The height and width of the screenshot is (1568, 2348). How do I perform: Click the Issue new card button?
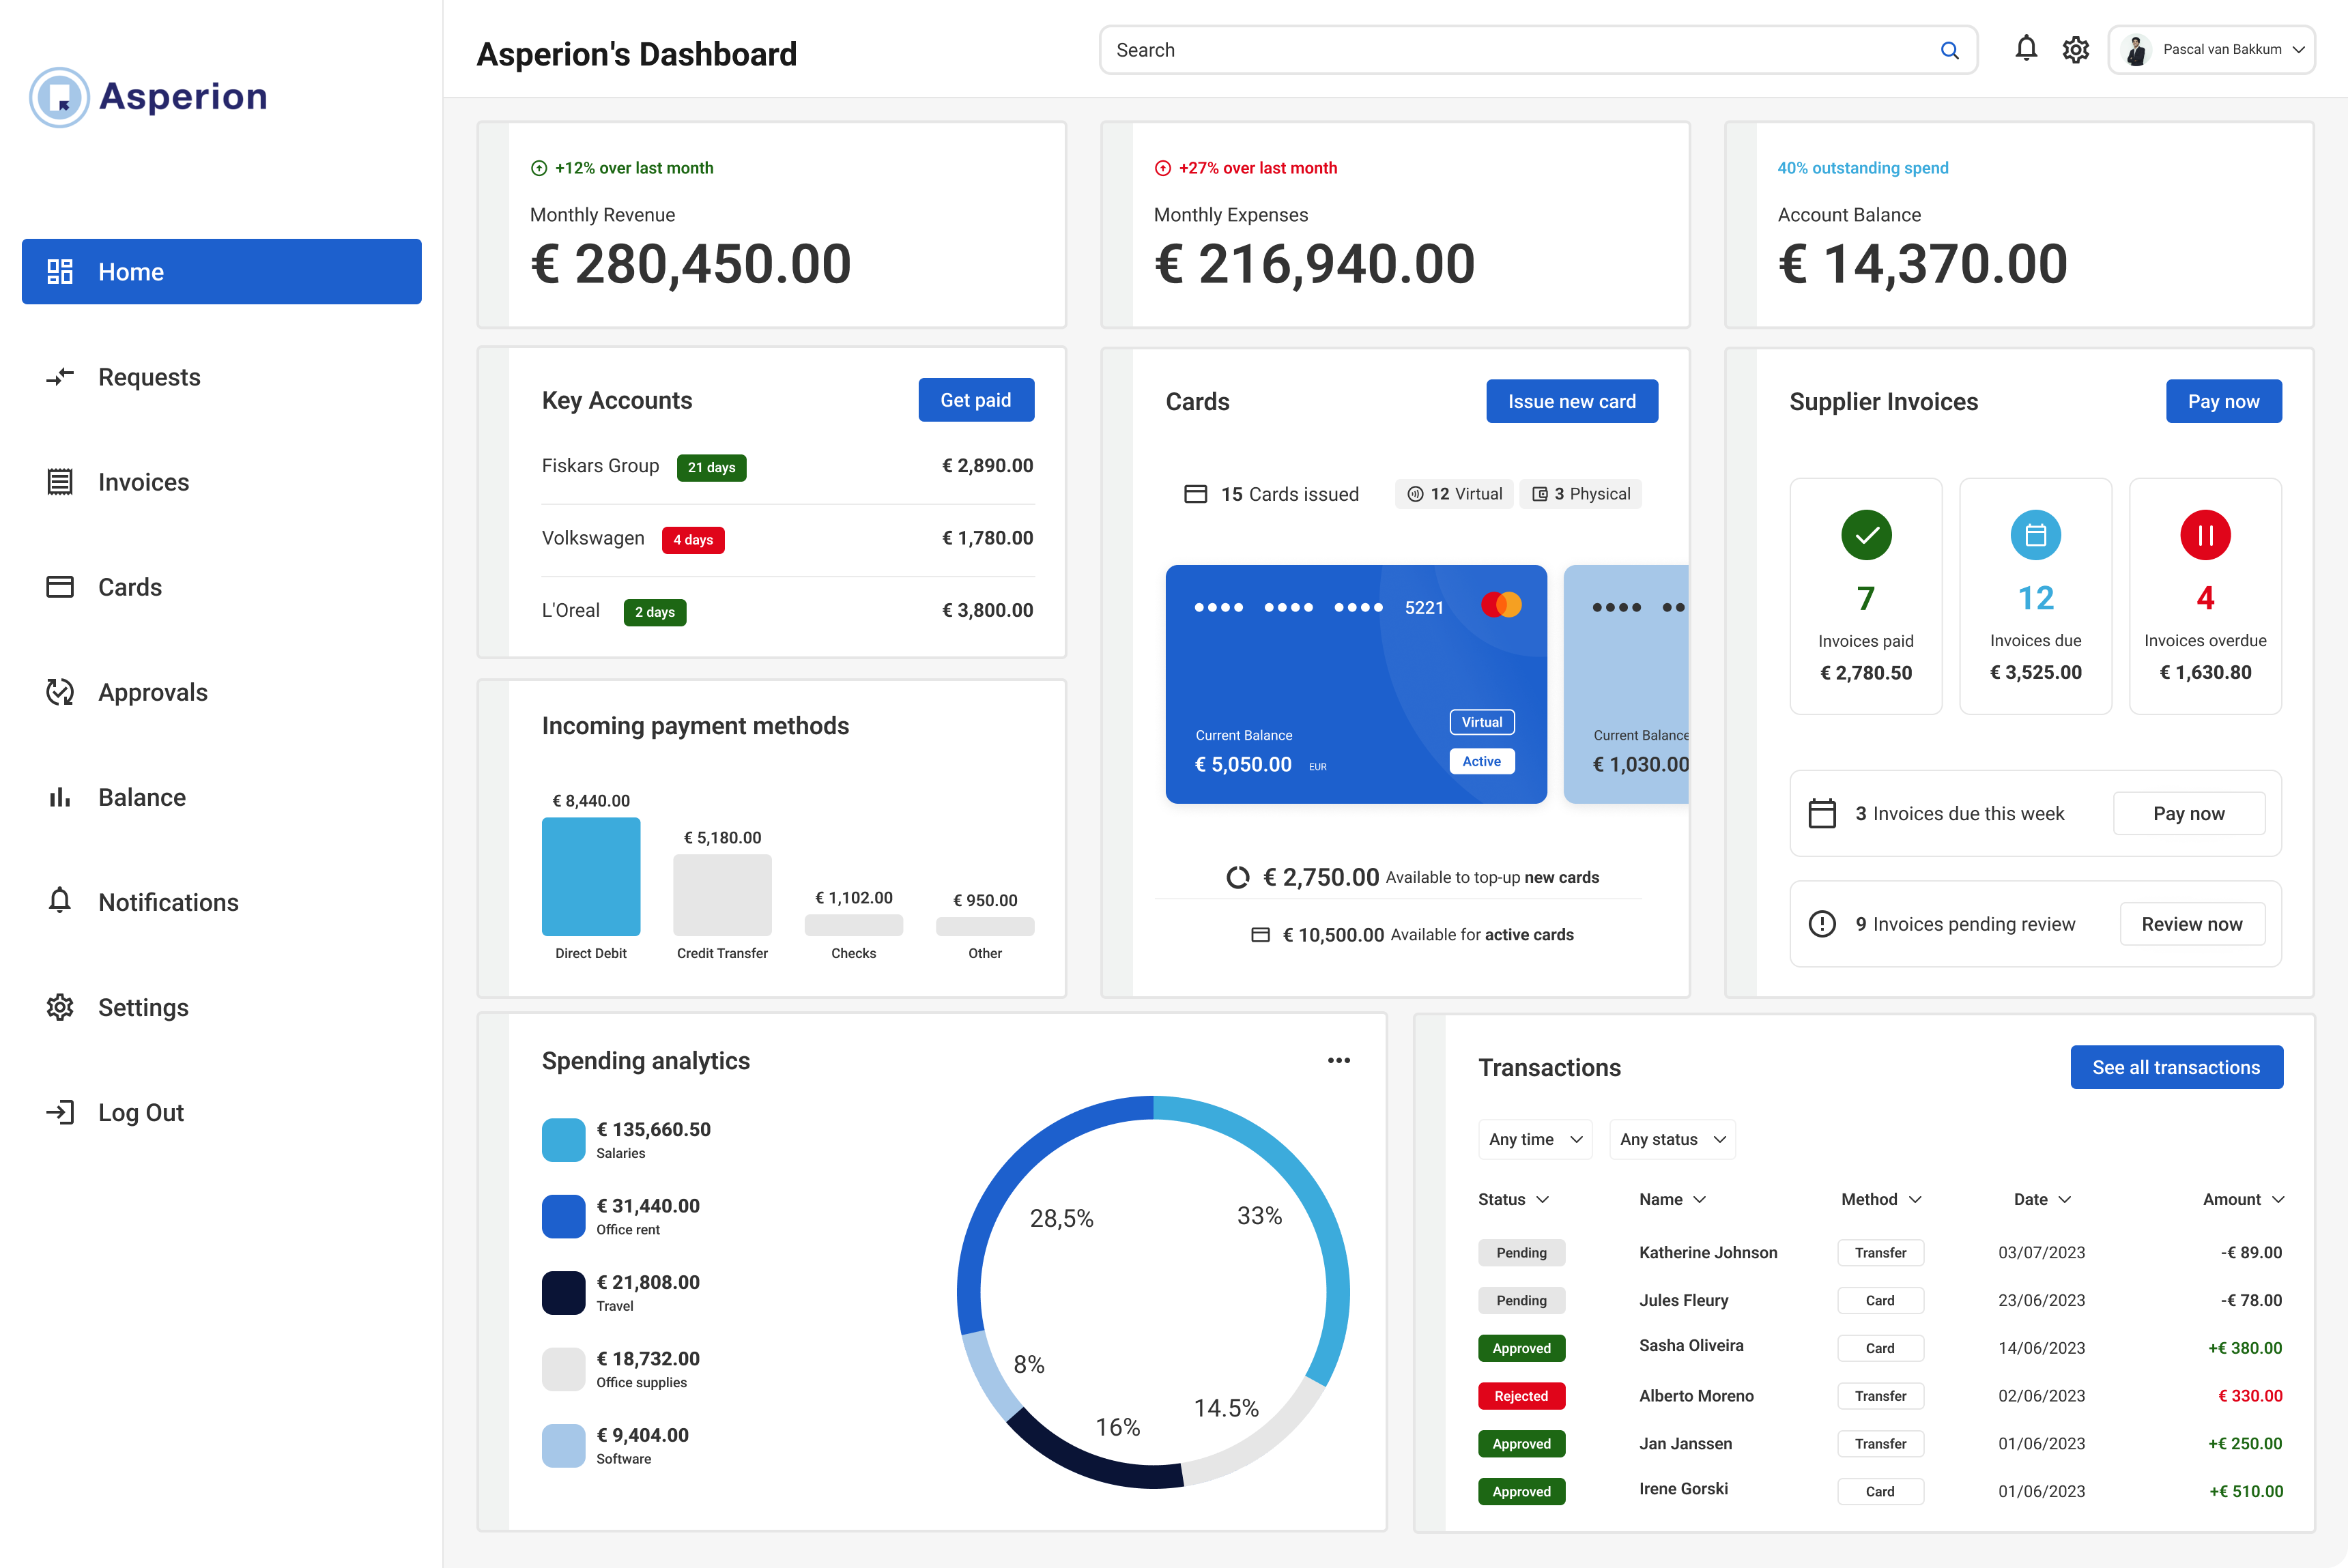[1572, 401]
